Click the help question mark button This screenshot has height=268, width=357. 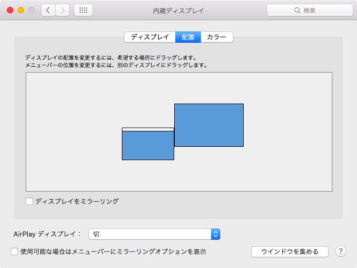[340, 251]
